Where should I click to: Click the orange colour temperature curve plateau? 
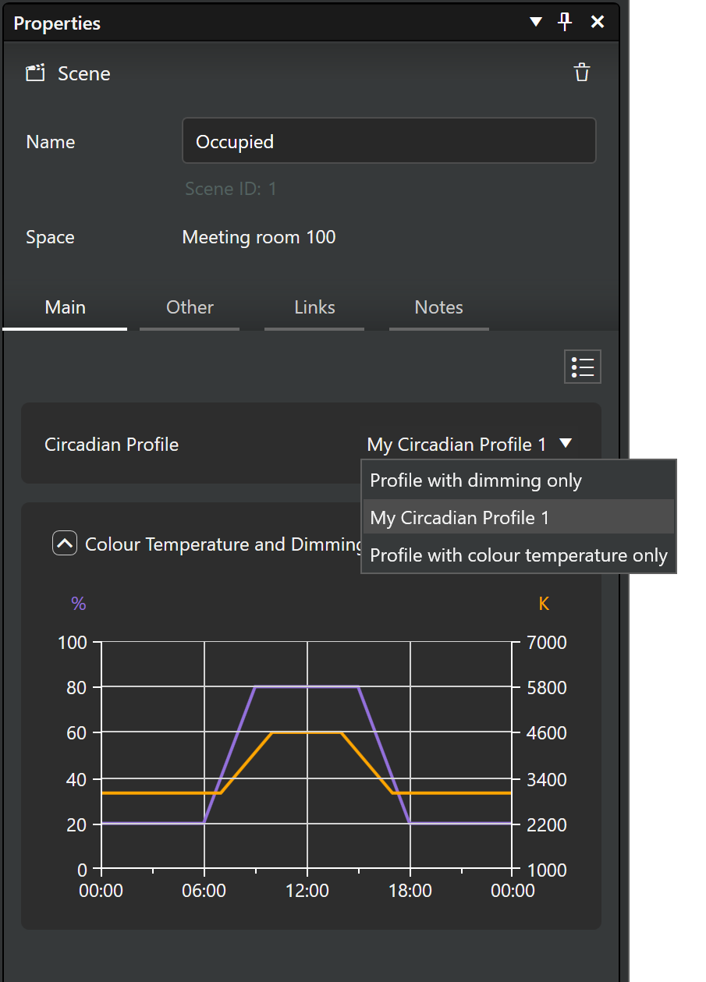click(x=307, y=733)
